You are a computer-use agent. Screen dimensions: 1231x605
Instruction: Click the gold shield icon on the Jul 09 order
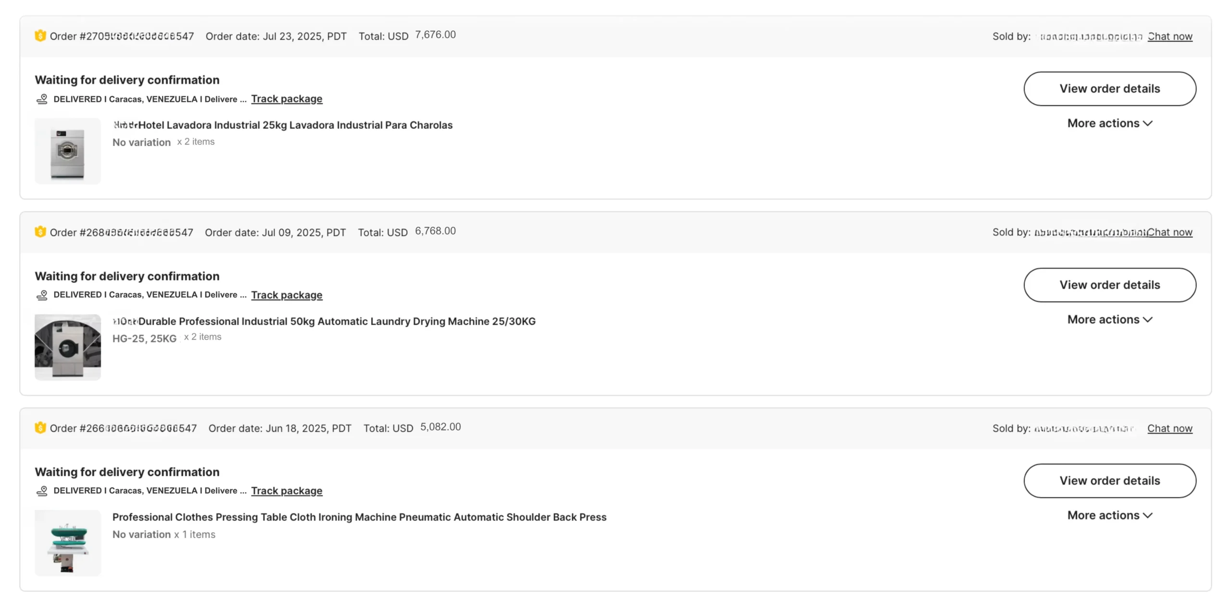pyautogui.click(x=40, y=232)
